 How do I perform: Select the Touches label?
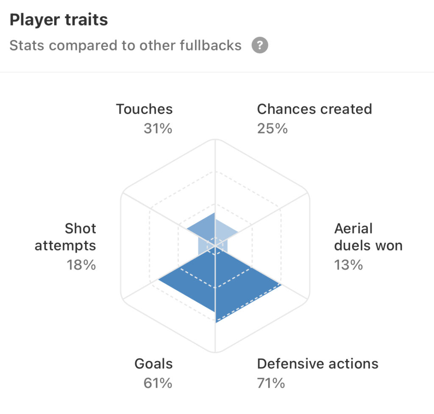(144, 109)
